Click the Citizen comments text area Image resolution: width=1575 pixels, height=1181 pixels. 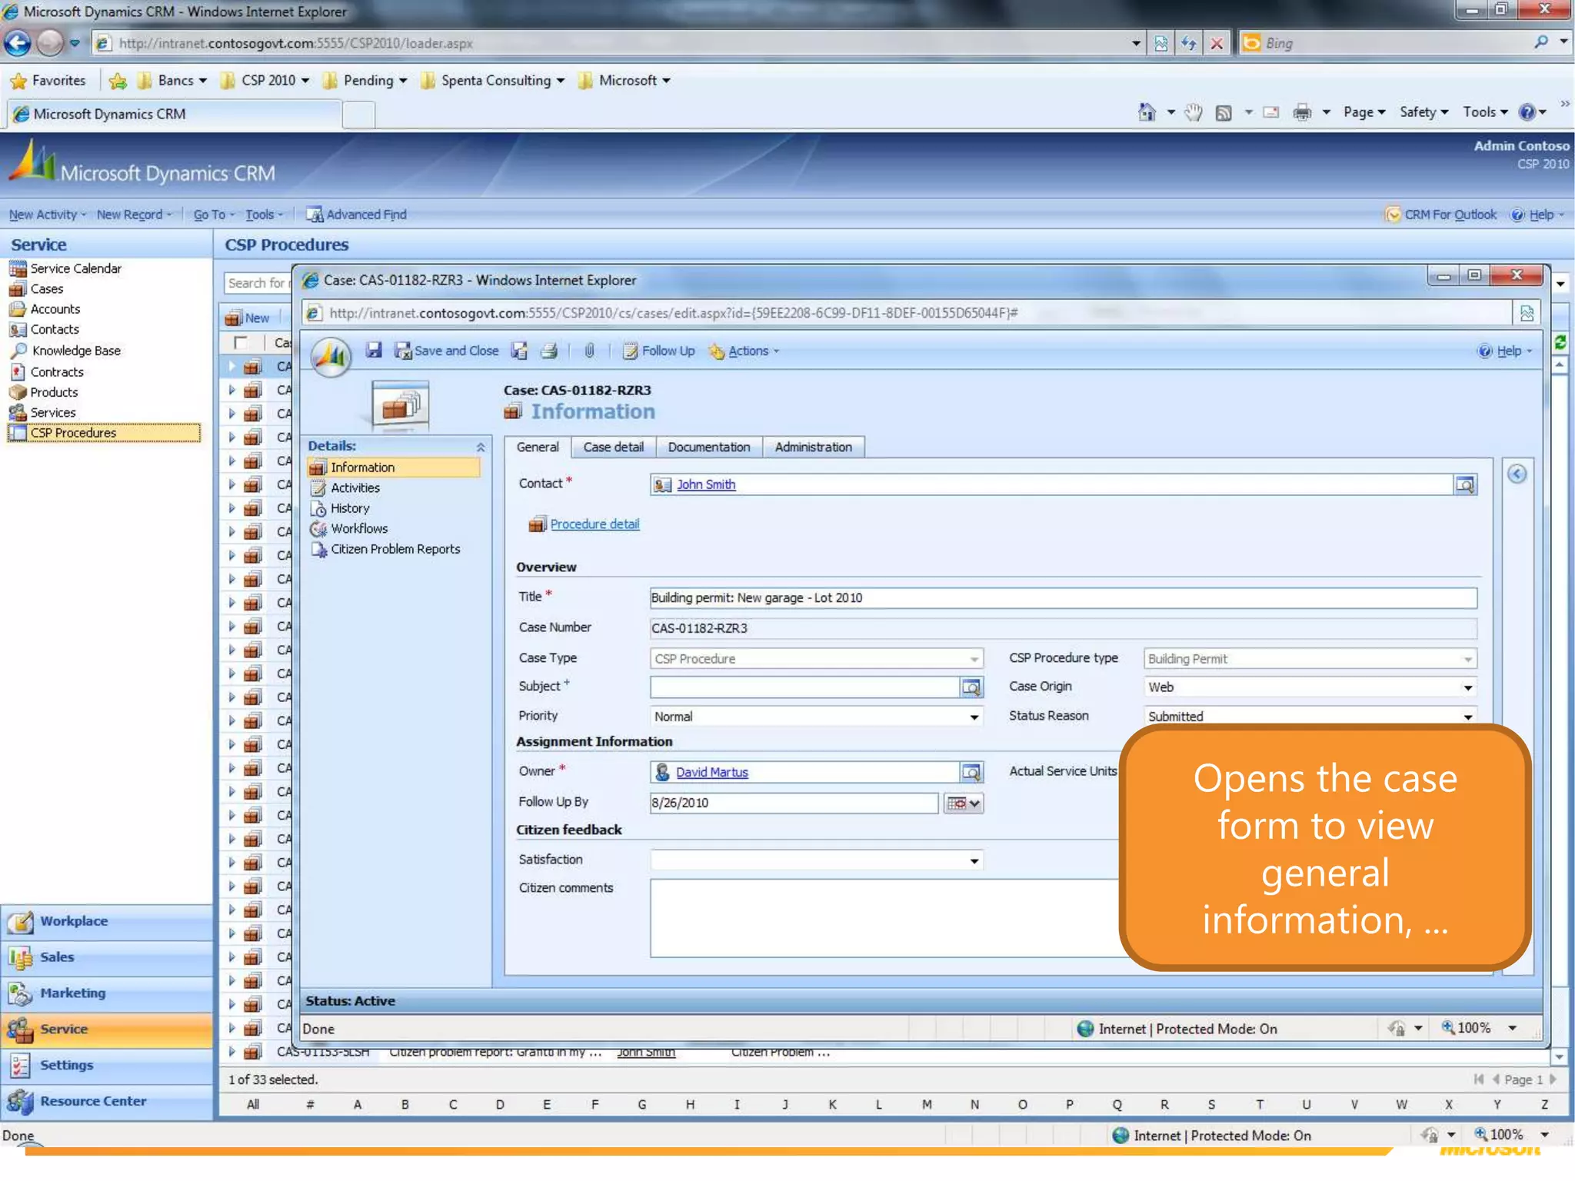884,919
